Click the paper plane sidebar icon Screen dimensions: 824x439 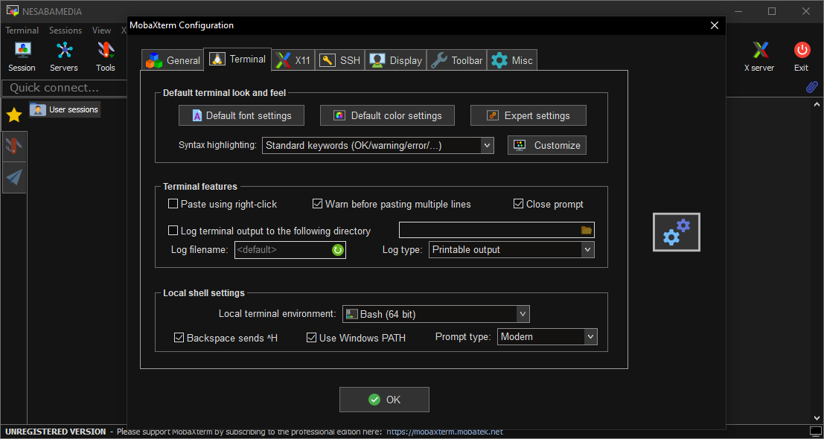tap(14, 177)
